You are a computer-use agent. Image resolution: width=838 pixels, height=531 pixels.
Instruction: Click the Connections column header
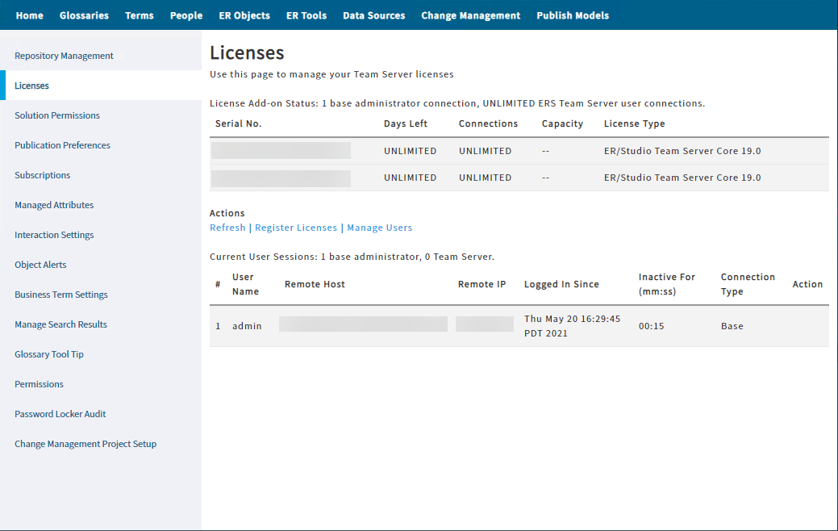point(488,123)
